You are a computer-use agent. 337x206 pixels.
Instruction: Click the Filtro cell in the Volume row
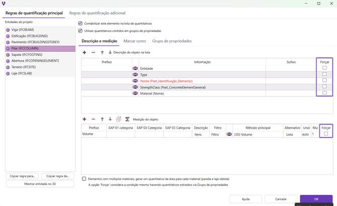217,134
